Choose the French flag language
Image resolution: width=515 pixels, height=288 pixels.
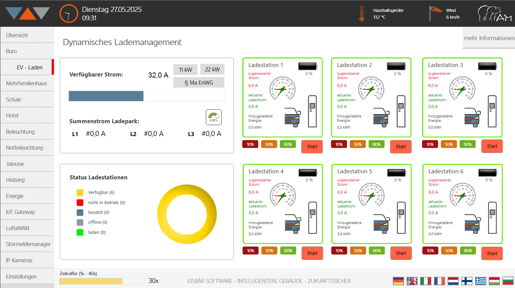(439, 281)
